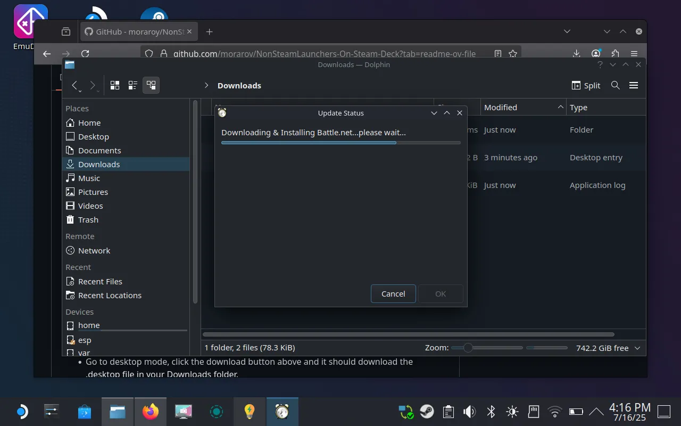Toggle Firefox reader view in address bar

click(497, 53)
